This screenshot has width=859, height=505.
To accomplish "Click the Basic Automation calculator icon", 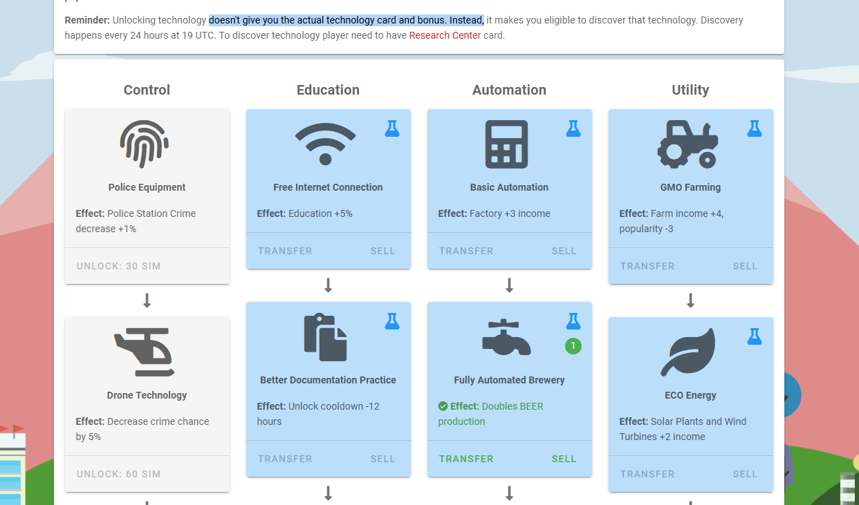I will tap(506, 144).
